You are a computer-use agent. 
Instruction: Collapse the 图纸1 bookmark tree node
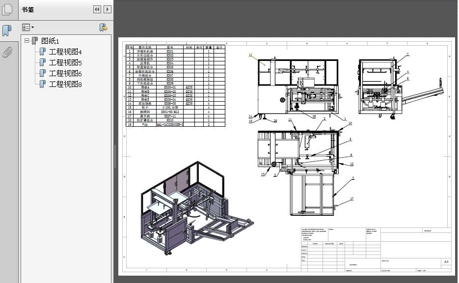point(27,41)
